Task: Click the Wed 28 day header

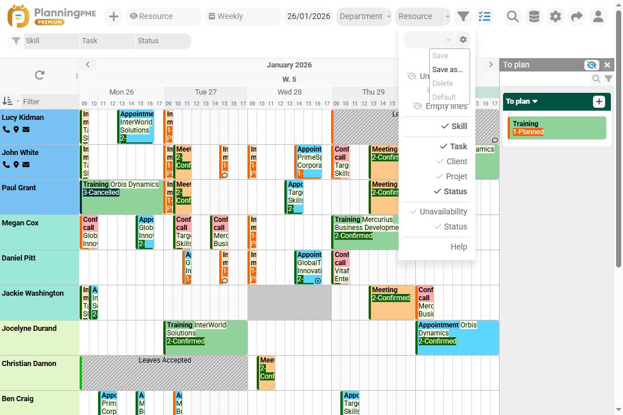Action: 290,92
